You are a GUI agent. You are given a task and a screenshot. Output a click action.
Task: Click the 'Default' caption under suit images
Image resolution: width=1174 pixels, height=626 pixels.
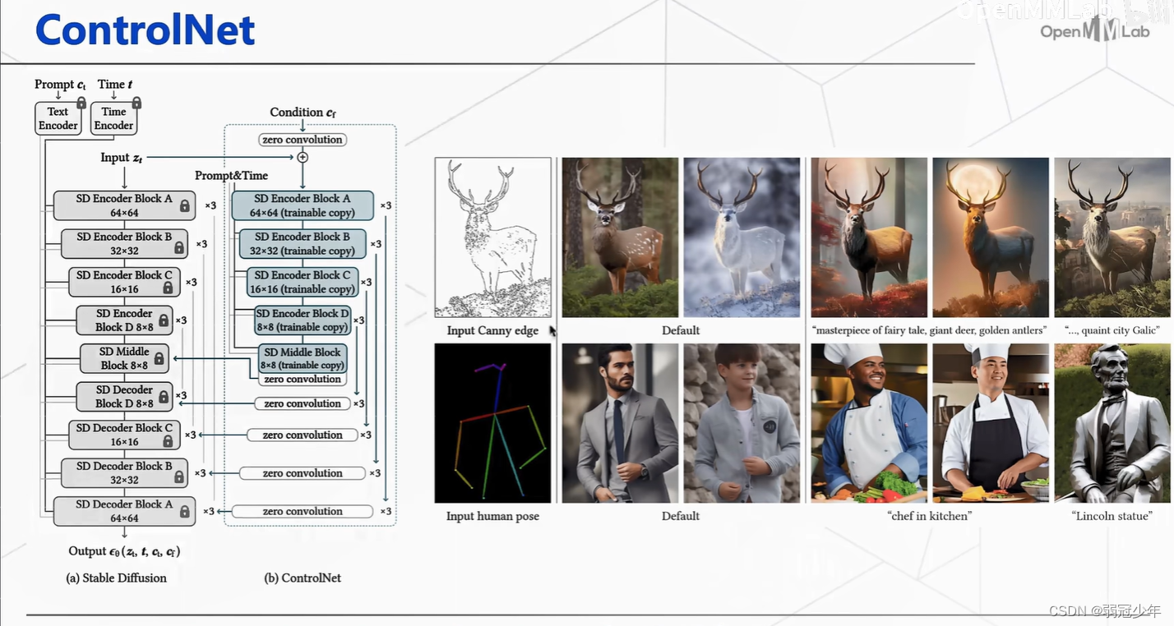coord(681,516)
